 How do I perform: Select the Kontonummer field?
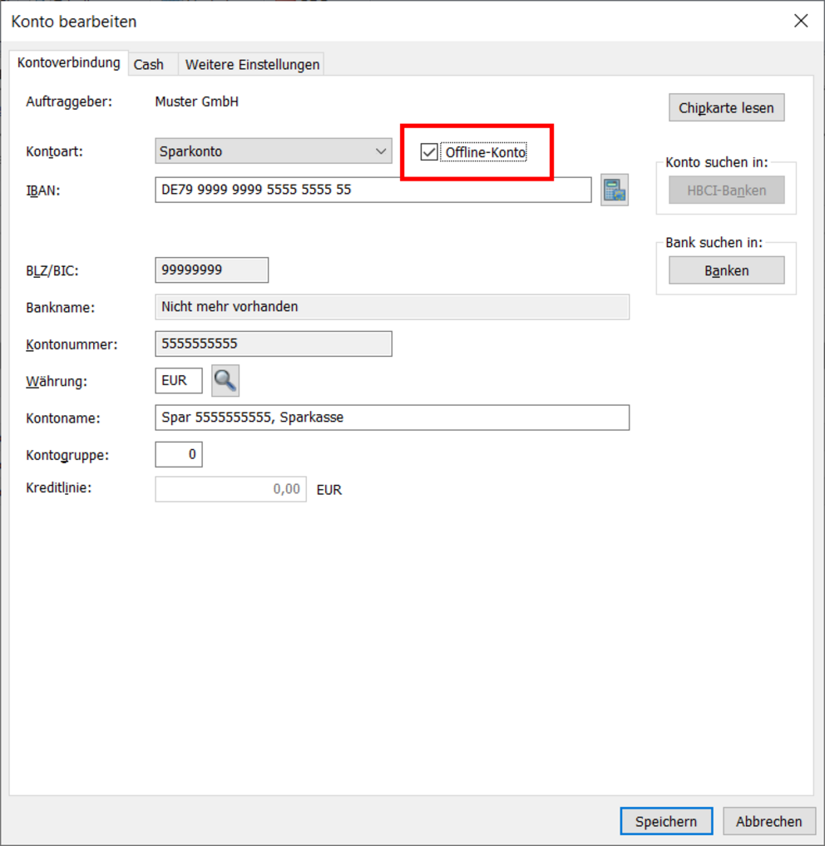click(273, 344)
